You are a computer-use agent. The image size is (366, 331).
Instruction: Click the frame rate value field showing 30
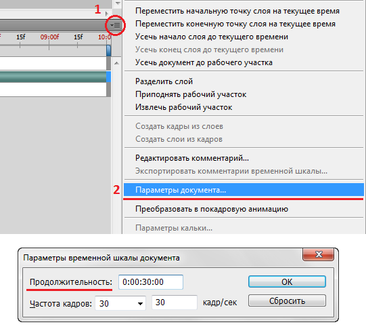(x=175, y=303)
